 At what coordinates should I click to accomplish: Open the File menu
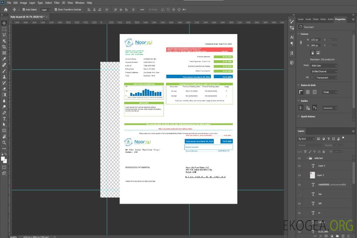tap(9, 3)
